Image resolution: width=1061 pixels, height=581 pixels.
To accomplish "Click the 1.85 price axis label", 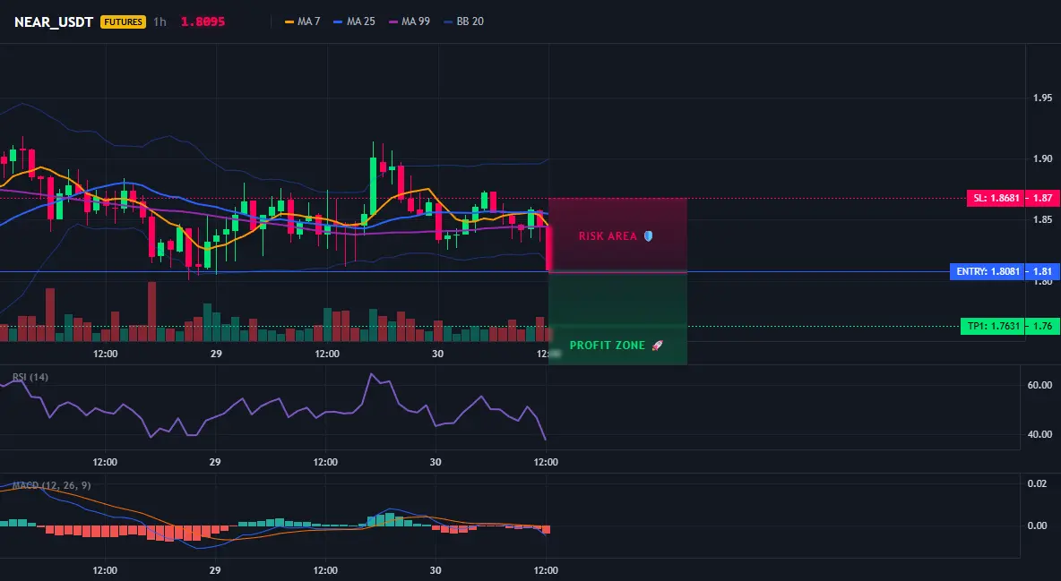I will coord(1042,219).
